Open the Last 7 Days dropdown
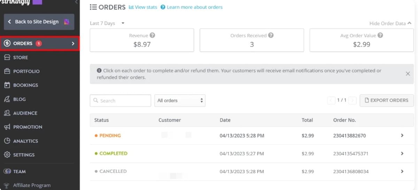The image size is (418, 190). point(107,23)
